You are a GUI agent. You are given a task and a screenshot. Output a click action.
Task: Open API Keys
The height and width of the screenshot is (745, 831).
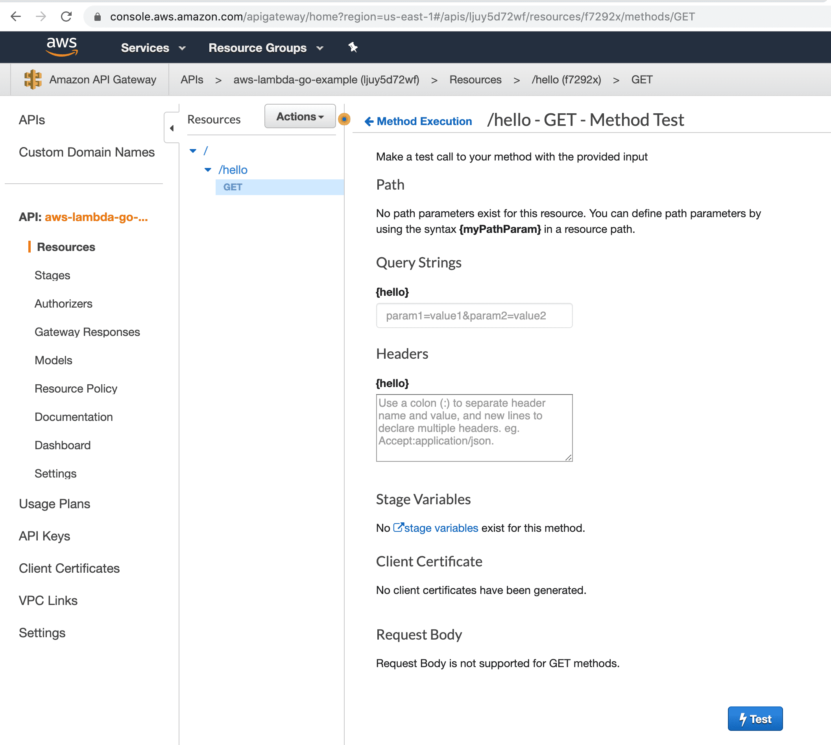point(44,535)
